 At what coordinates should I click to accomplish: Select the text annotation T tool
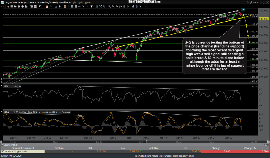72,6
